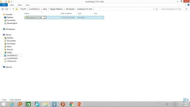The image size is (190, 107).
Task: Go back with the Back arrow button
Action: tap(3, 9)
